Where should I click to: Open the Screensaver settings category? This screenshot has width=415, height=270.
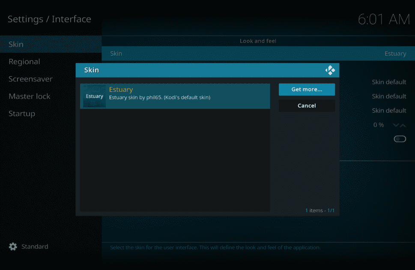30,79
